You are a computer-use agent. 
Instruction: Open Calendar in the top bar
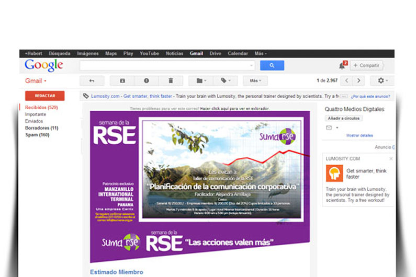click(238, 53)
